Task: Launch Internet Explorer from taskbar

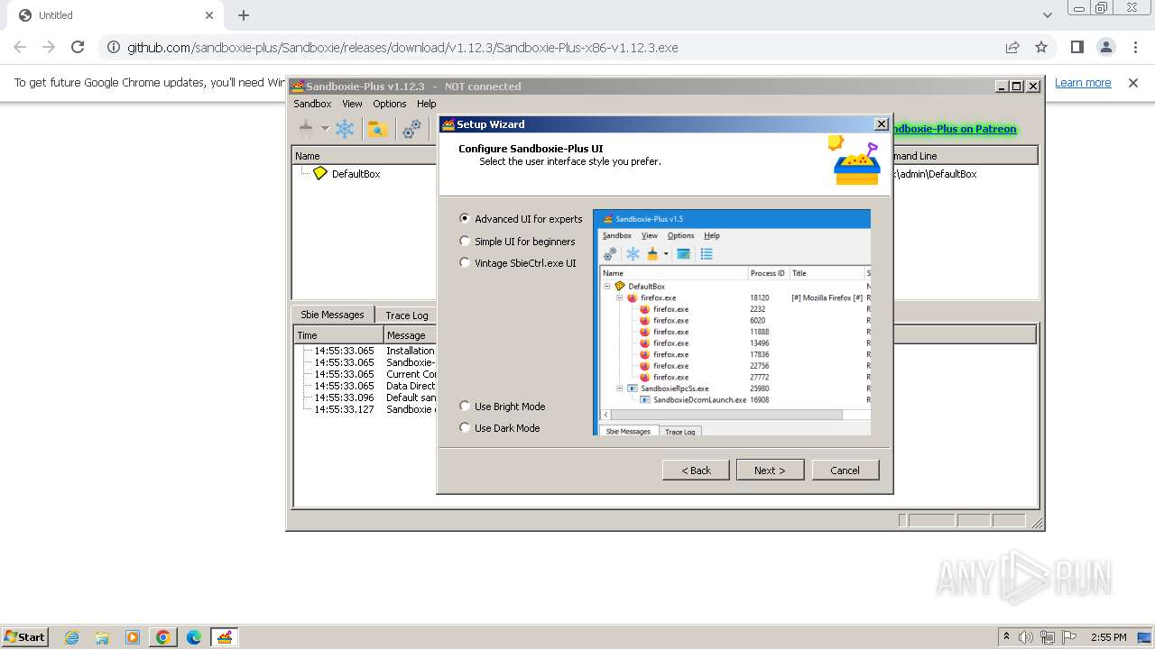Action: tap(71, 637)
